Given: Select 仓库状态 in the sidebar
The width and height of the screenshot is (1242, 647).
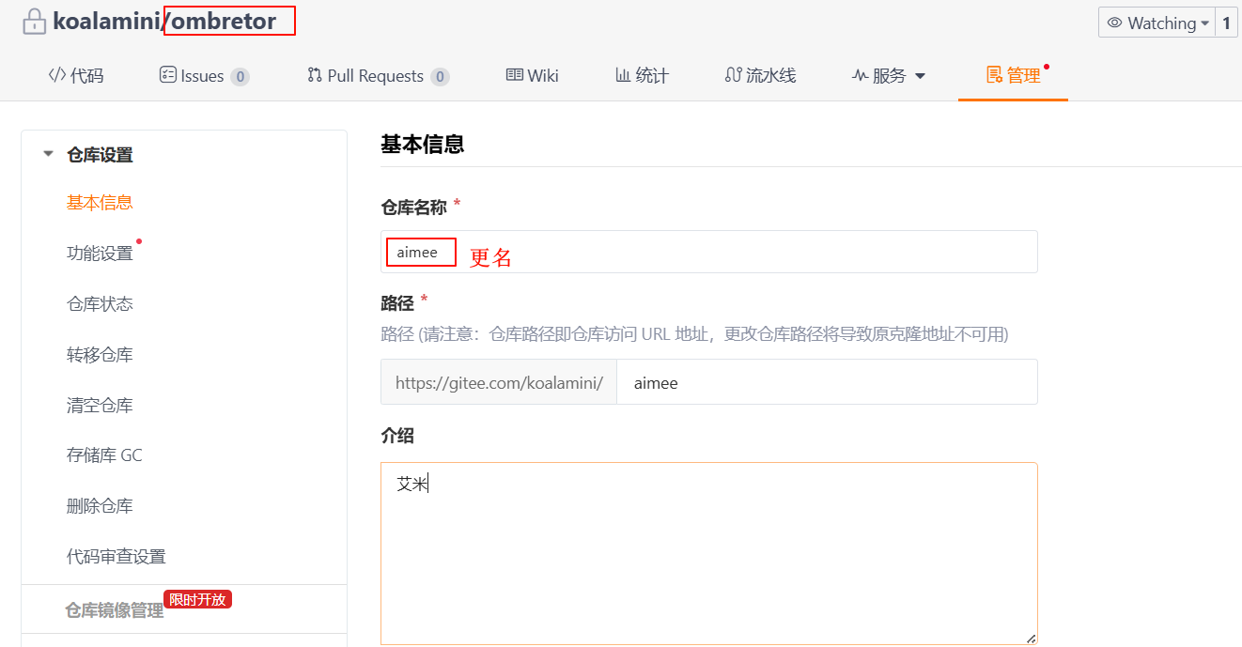Looking at the screenshot, I should (x=100, y=304).
